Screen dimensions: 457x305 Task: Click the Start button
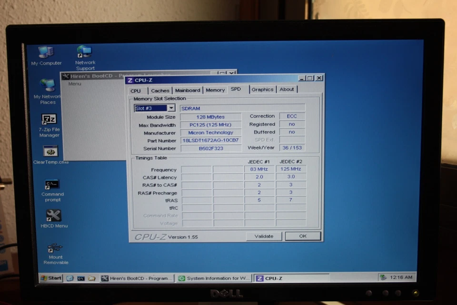[51, 278]
